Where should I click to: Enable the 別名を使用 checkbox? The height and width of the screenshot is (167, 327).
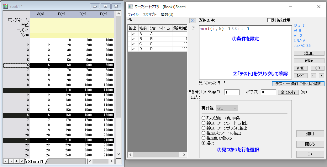point(269,20)
